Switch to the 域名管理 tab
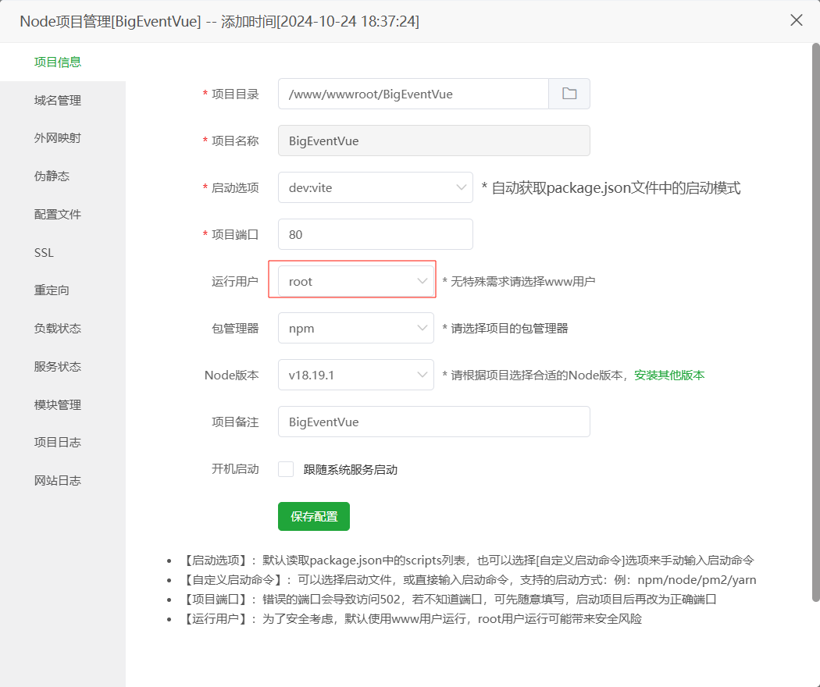 click(x=58, y=100)
